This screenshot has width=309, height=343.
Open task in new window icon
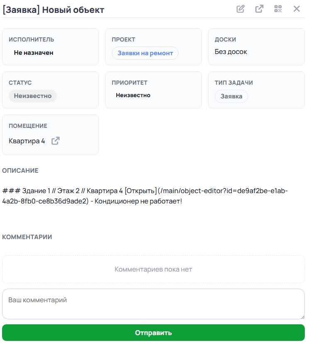(259, 9)
